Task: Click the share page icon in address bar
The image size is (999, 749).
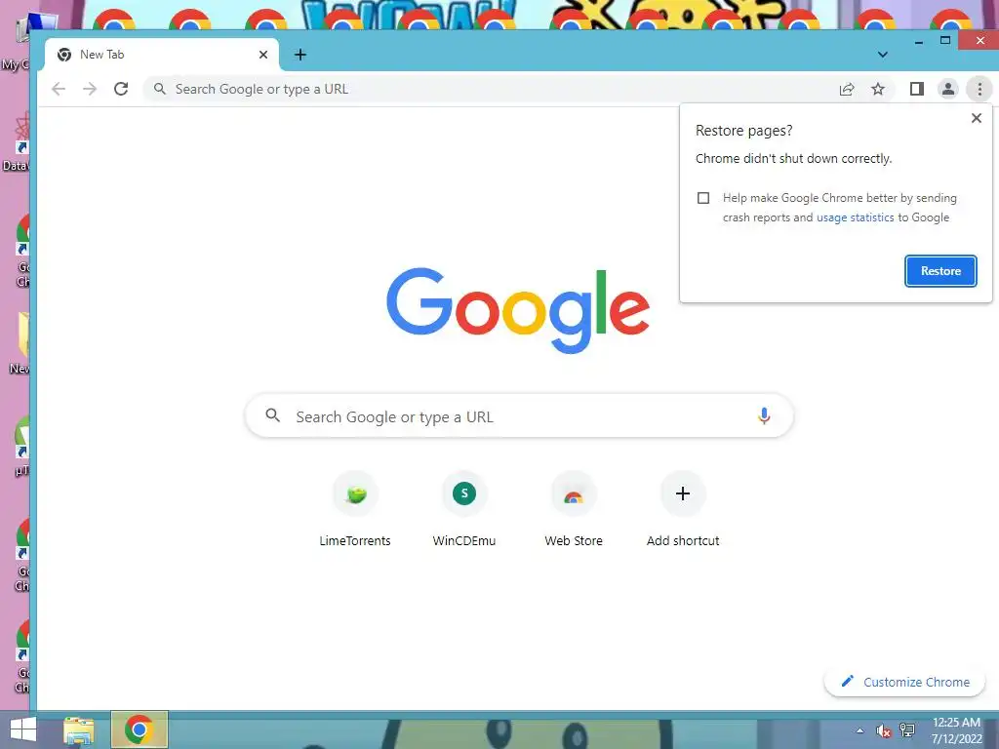Action: pyautogui.click(x=847, y=89)
